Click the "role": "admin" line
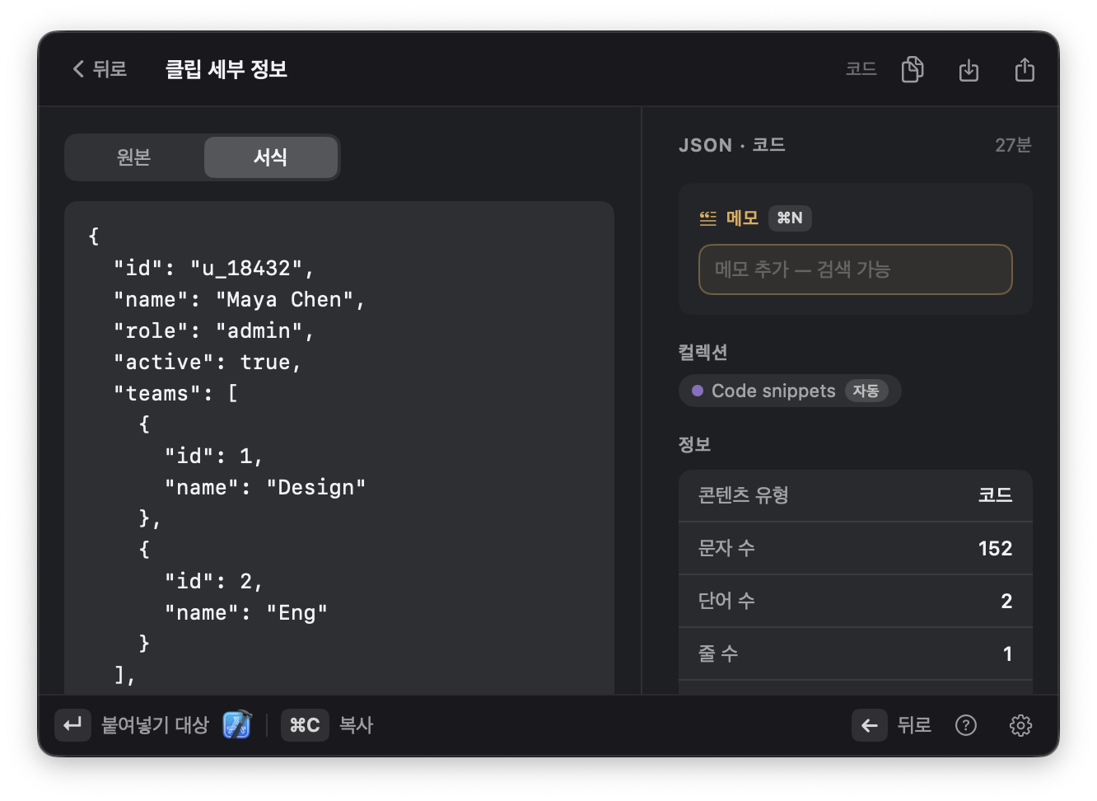1097x801 pixels. (x=214, y=330)
